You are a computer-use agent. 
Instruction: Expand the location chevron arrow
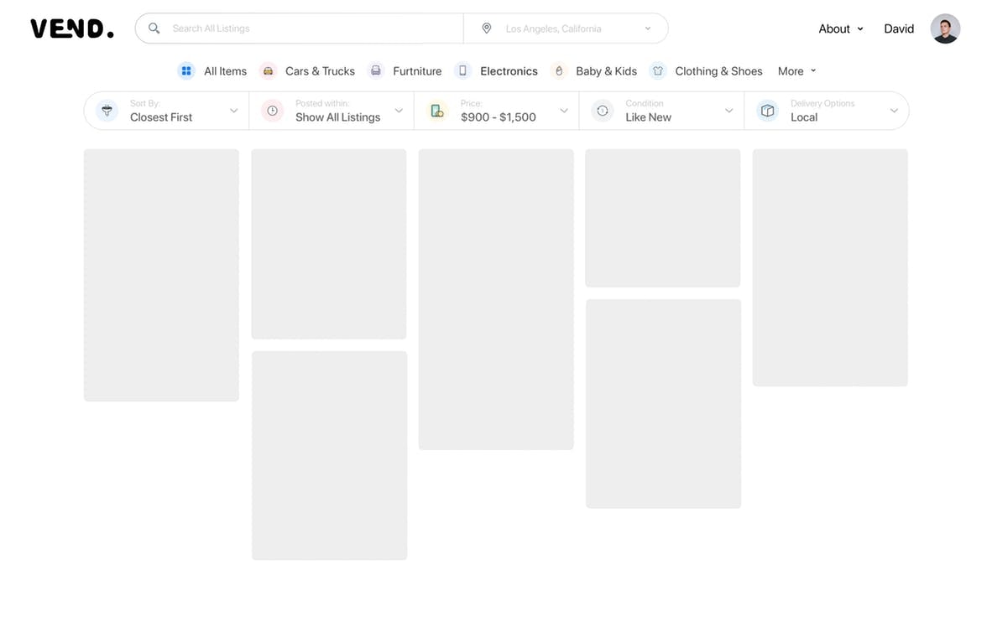click(x=648, y=28)
